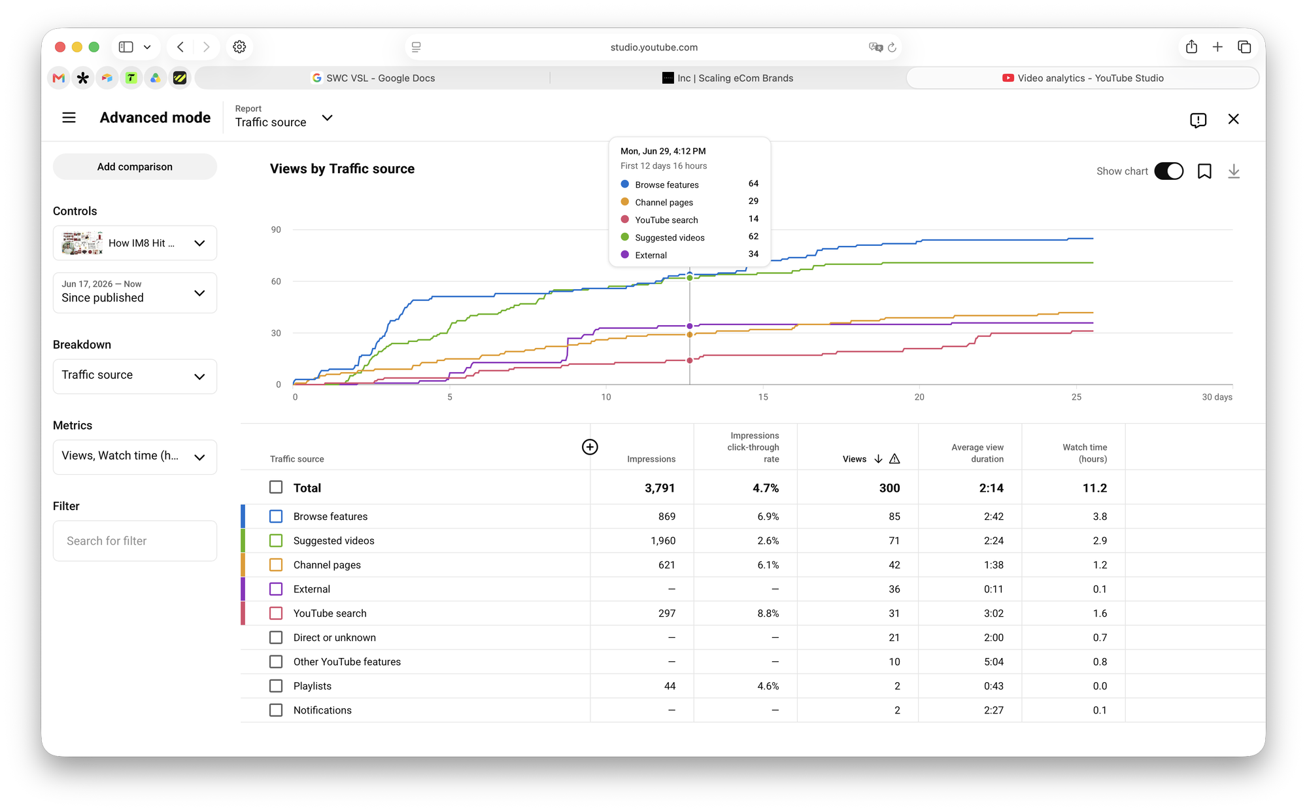Click the send feedback icon
This screenshot has height=811, width=1307.
point(1198,120)
